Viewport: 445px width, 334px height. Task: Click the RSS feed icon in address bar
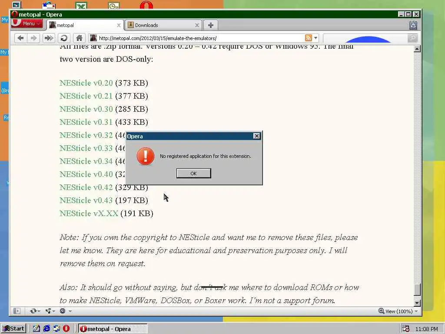point(308,38)
